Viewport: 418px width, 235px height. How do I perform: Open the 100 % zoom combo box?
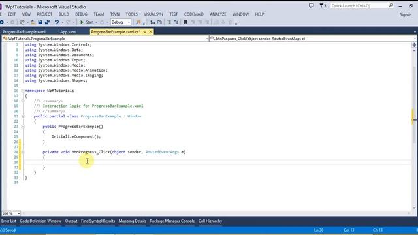(11, 213)
